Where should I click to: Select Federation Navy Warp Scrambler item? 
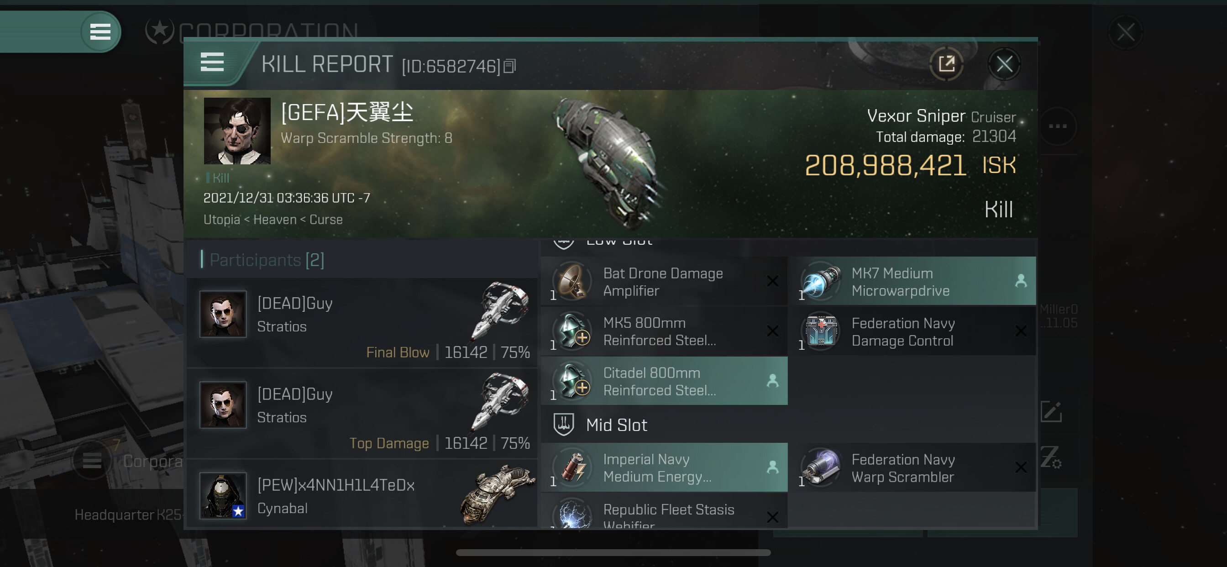[x=912, y=467]
